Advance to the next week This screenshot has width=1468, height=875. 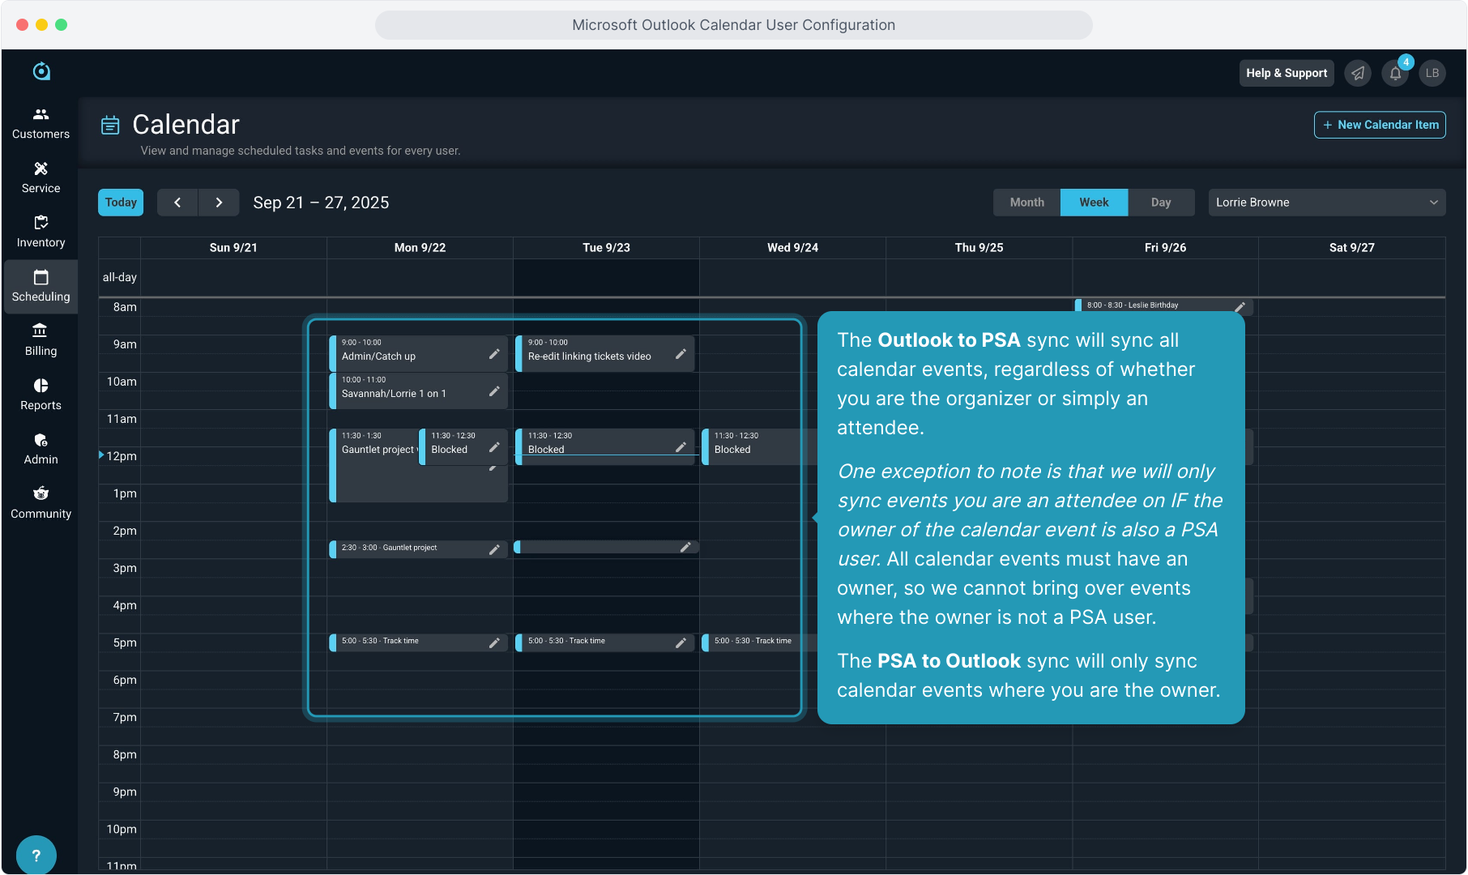pyautogui.click(x=219, y=203)
